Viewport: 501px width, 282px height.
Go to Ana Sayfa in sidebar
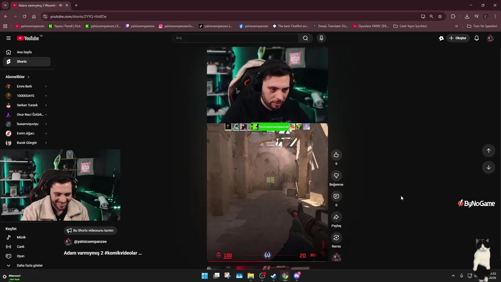(x=27, y=52)
